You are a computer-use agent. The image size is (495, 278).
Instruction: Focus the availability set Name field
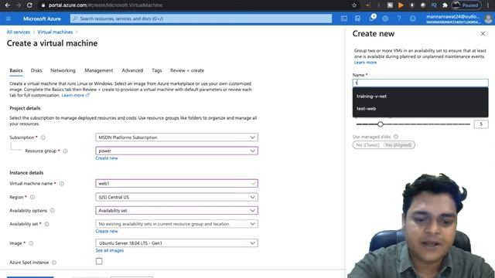pyautogui.click(x=420, y=83)
